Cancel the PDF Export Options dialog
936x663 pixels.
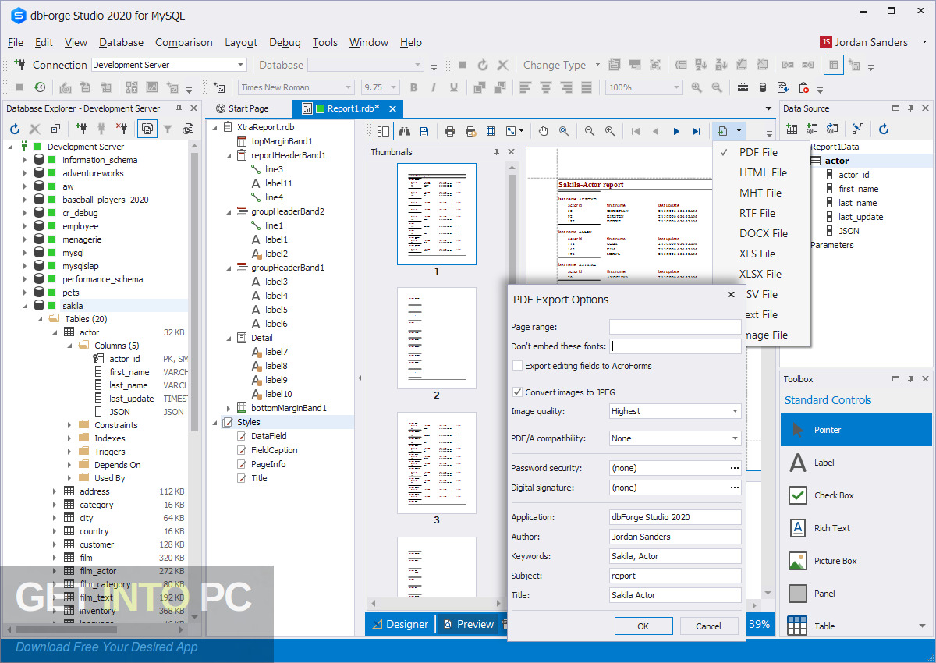[x=709, y=626]
